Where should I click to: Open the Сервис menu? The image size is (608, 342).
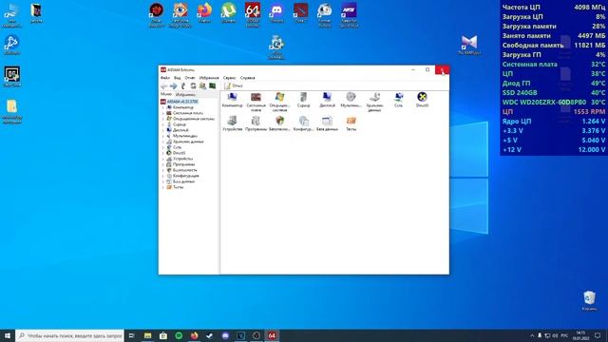pyautogui.click(x=230, y=78)
